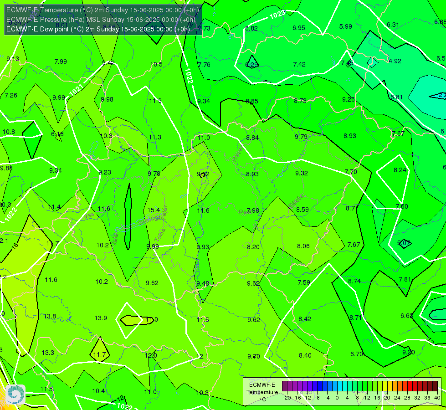The height and width of the screenshot is (410, 446).
Task: Click the 9.23 temperature value
Action: coord(105,172)
